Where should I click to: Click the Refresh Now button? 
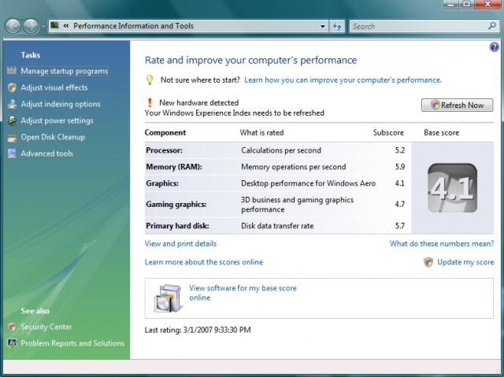click(457, 105)
